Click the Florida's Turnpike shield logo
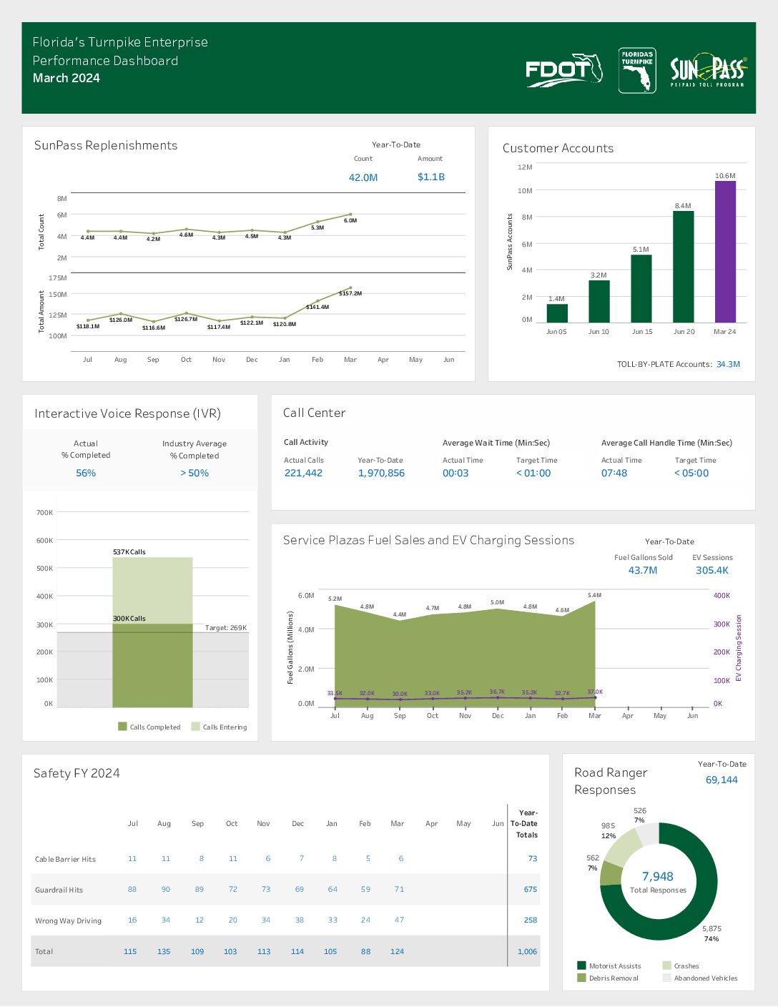778x1007 pixels. pos(637,70)
